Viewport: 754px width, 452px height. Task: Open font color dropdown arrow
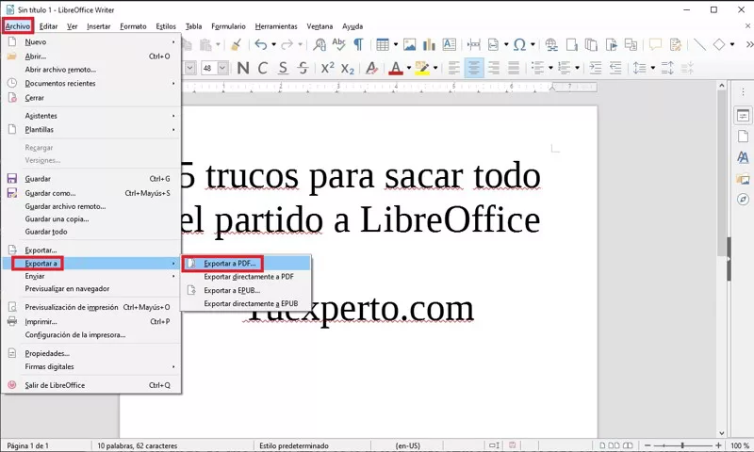tap(409, 68)
